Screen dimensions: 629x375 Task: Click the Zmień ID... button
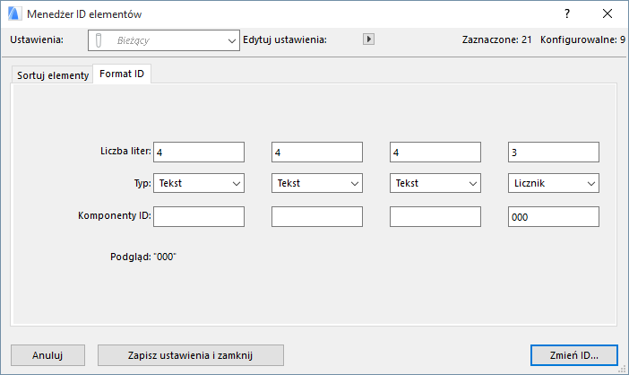(x=573, y=354)
